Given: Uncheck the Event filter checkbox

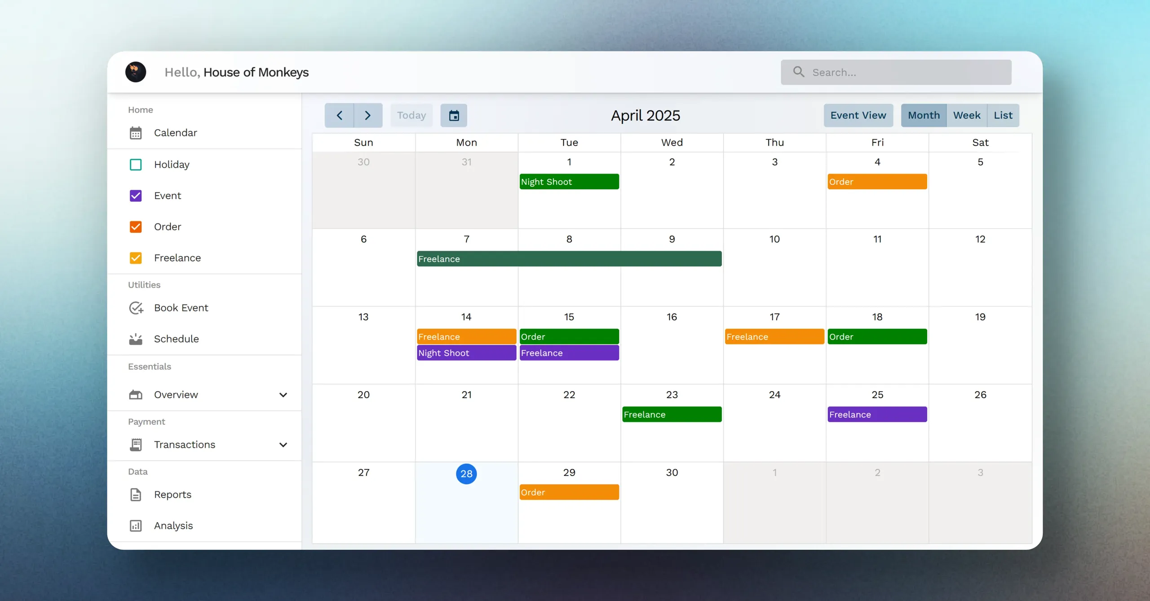Looking at the screenshot, I should pyautogui.click(x=136, y=196).
